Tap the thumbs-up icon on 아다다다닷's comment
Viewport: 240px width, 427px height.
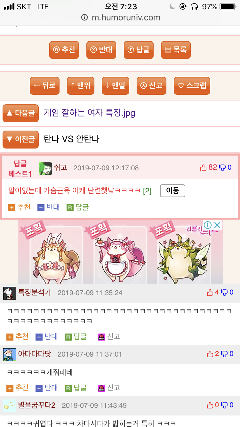pyautogui.click(x=210, y=354)
